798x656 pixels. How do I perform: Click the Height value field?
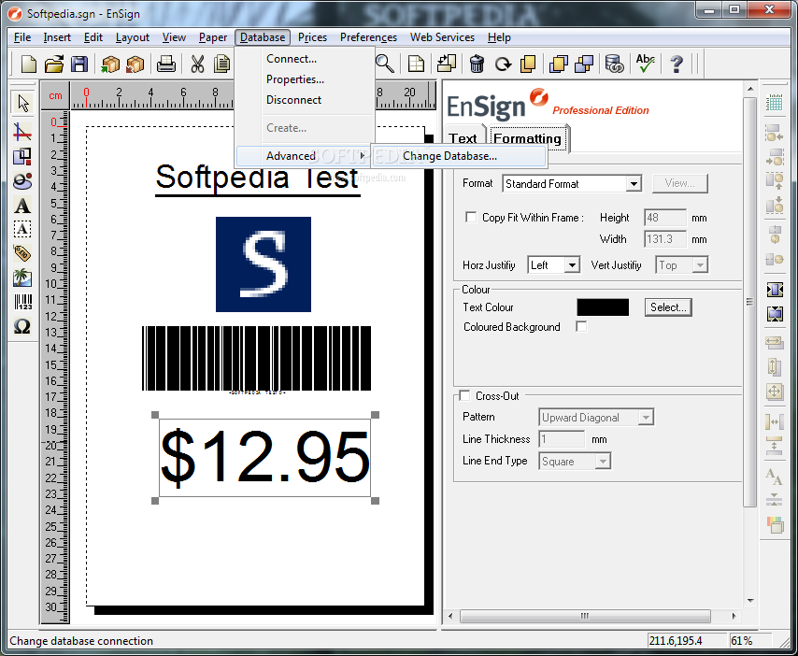pos(665,218)
